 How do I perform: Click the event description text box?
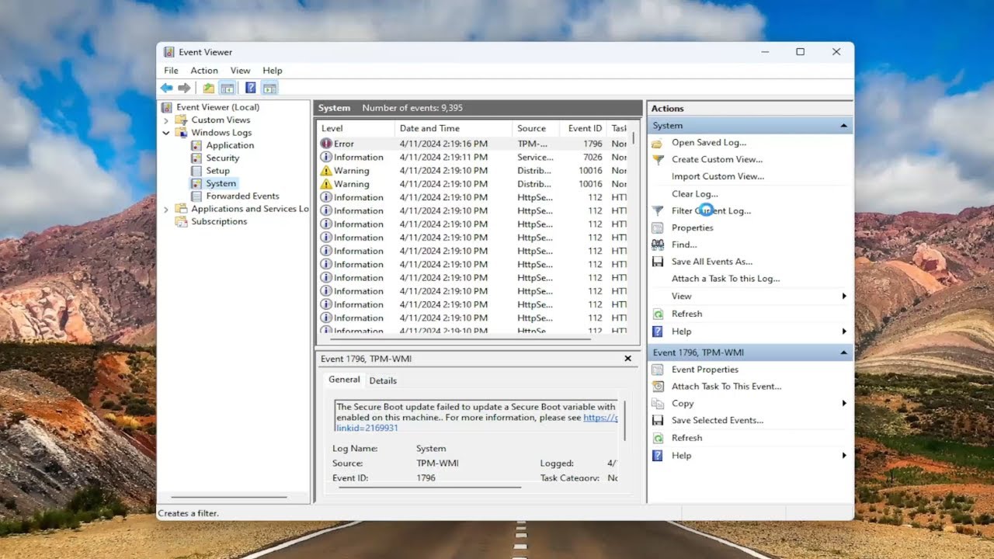(x=475, y=416)
